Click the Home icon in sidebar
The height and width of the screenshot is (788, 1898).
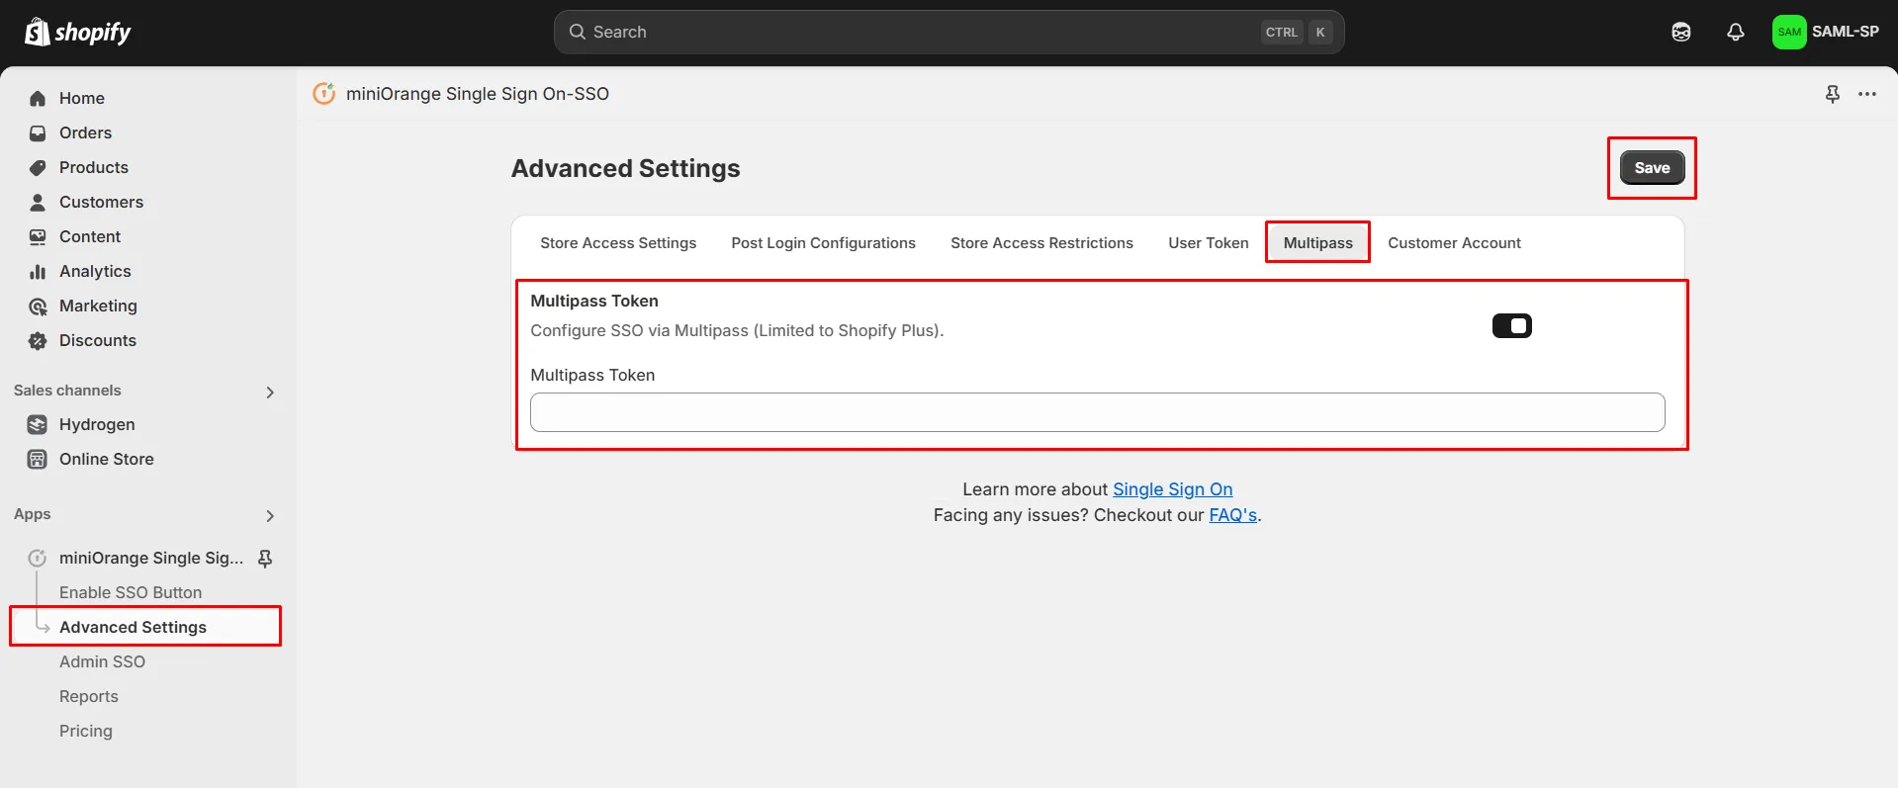[x=38, y=98]
